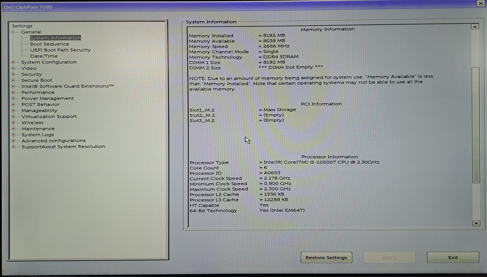The height and width of the screenshot is (277, 487).
Task: Click the Processor ID A0653 value
Action: pyautogui.click(x=270, y=173)
